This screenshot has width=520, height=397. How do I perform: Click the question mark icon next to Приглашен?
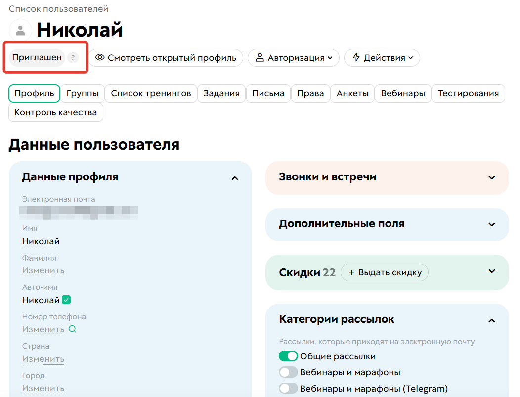pyautogui.click(x=73, y=58)
